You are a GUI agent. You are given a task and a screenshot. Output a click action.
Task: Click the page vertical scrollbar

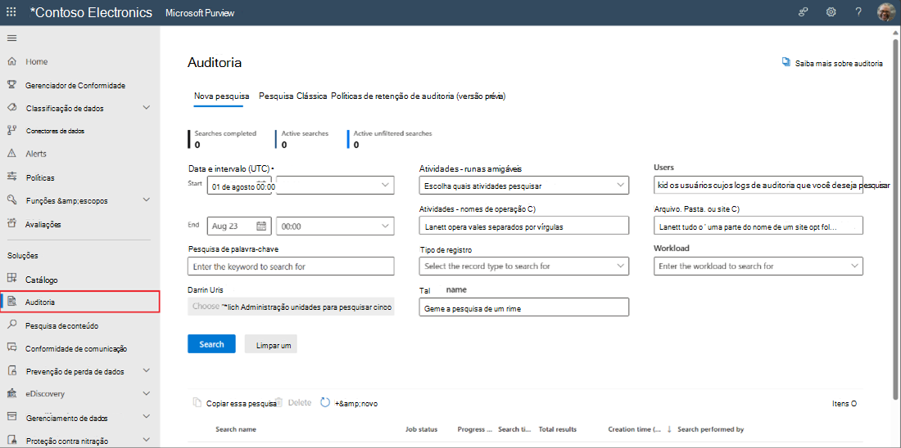[894, 218]
